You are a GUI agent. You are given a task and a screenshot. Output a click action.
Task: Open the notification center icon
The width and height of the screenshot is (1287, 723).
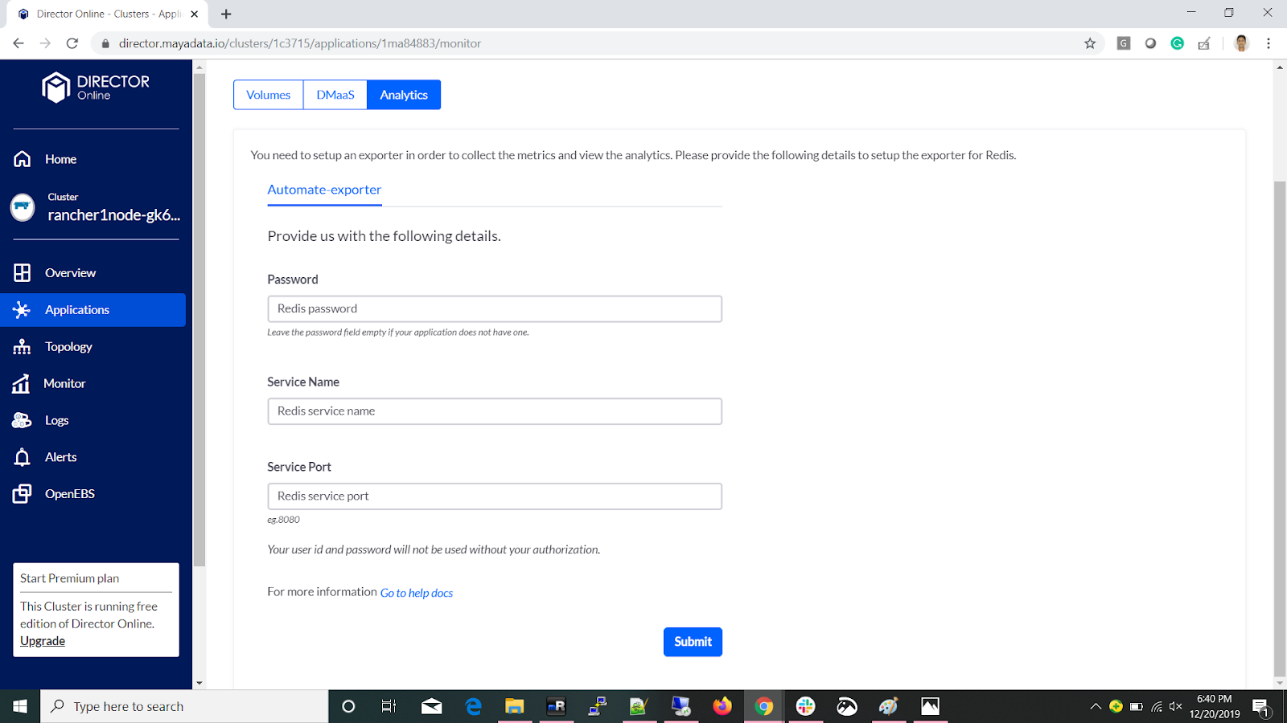1261,707
